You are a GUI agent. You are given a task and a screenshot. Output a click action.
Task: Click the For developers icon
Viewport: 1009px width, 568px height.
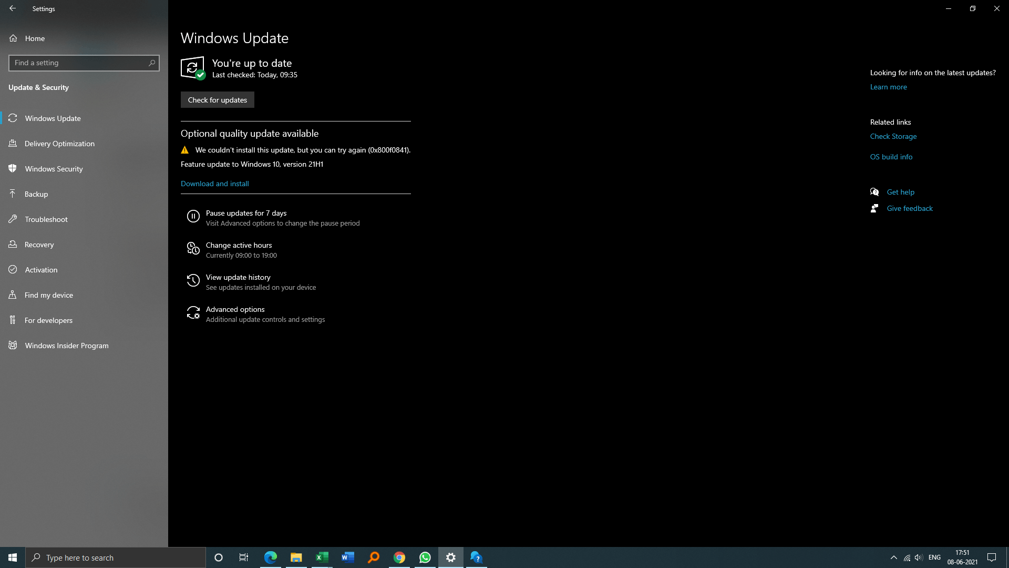(x=13, y=320)
